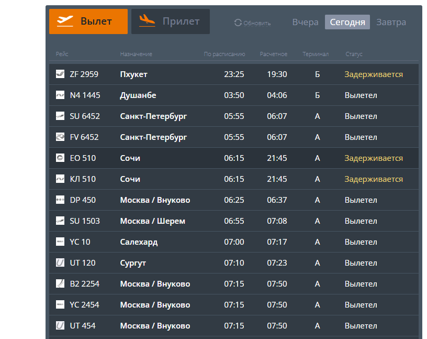The height and width of the screenshot is (339, 427).
Task: Click the refresh icon next to Обновить
Action: pos(238,23)
